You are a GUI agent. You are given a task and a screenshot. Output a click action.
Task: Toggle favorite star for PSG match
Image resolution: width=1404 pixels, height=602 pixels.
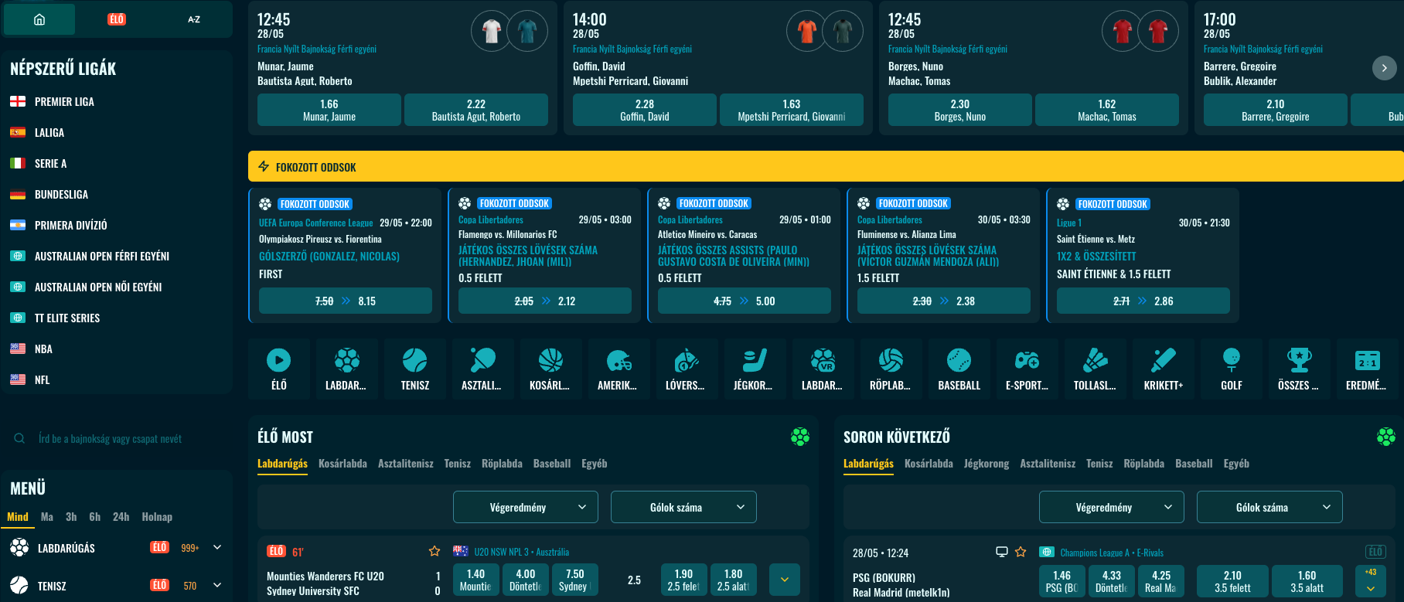pyautogui.click(x=1021, y=552)
